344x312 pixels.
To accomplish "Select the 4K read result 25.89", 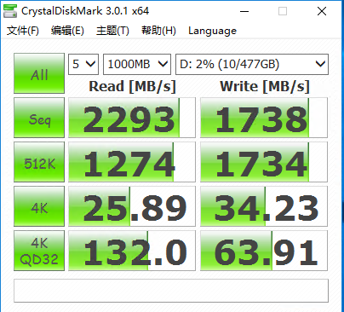I will click(132, 206).
